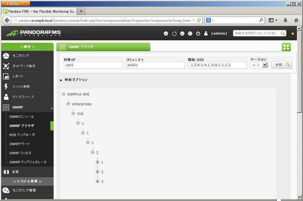Click the first green status checkmark in header

(166, 33)
